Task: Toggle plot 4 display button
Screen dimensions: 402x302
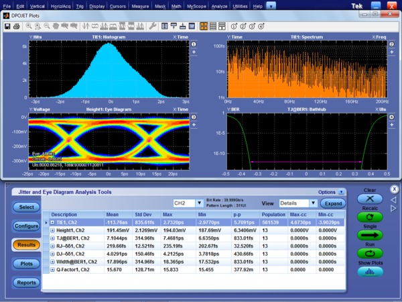Action: click(391, 117)
